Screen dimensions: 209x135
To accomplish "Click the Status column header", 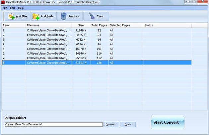I will point(167,25).
